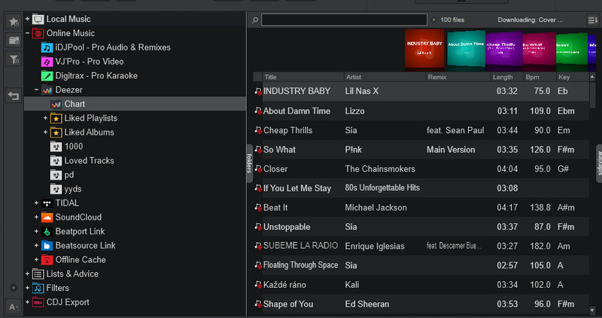The image size is (602, 318).
Task: Click inside the search input field
Action: point(344,20)
